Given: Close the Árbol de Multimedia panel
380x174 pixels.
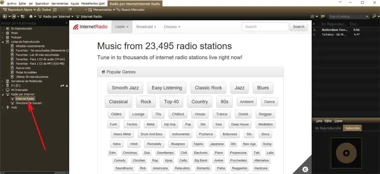Looking at the screenshot, I should (66, 23).
